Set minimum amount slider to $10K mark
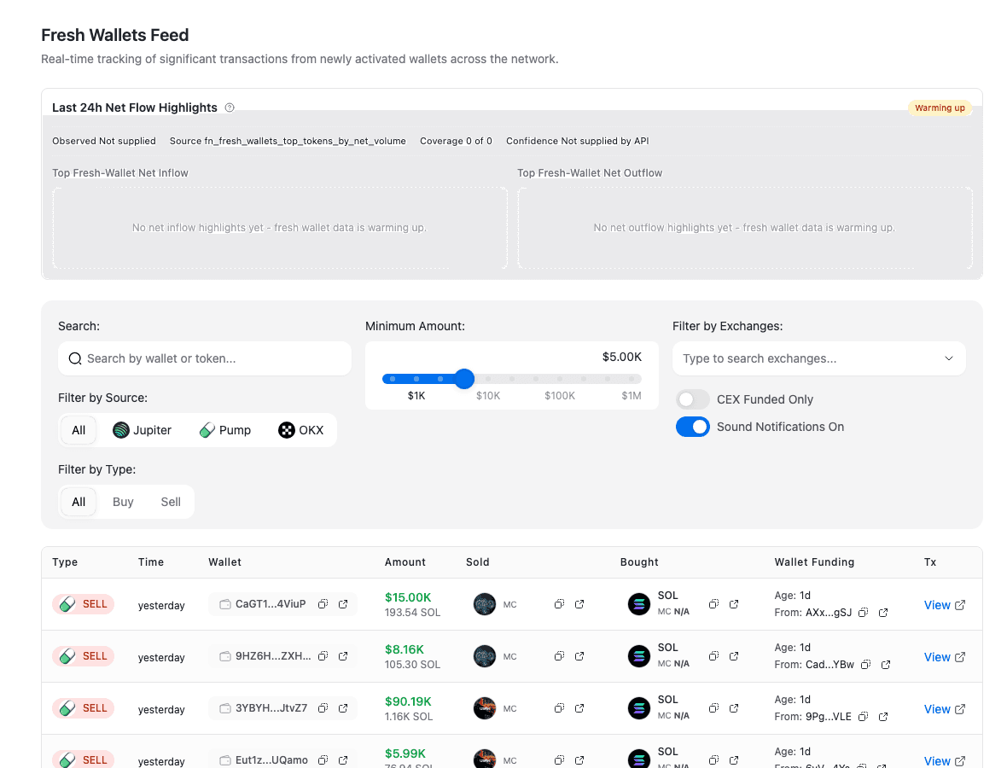This screenshot has height=768, width=1007. pos(488,379)
